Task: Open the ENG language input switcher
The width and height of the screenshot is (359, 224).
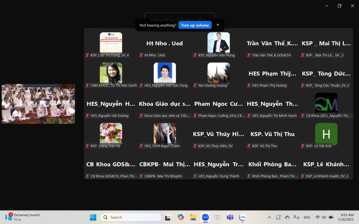Action: click(307, 217)
